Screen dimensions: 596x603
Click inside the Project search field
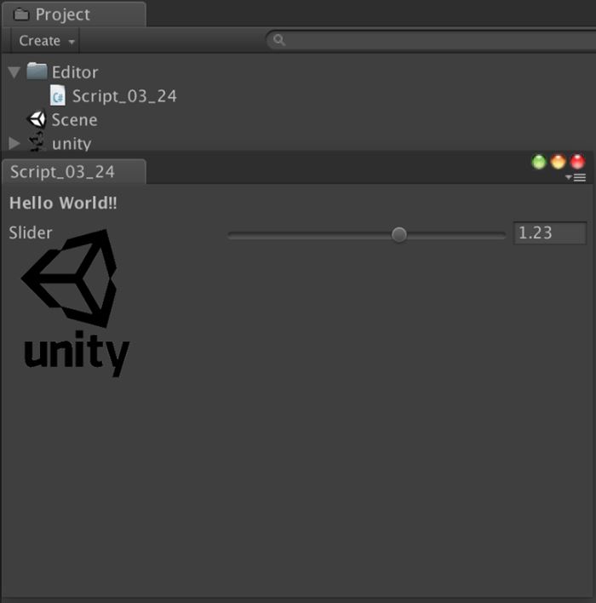click(431, 40)
